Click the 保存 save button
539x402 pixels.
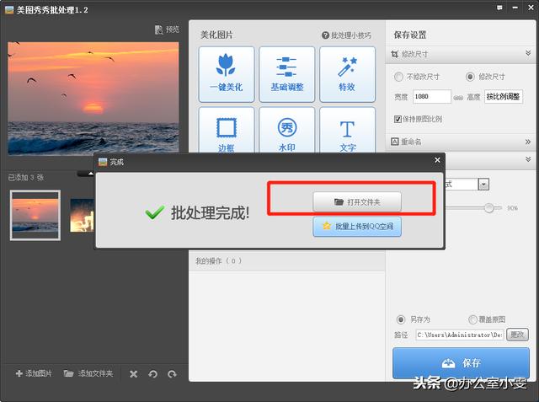(461, 362)
